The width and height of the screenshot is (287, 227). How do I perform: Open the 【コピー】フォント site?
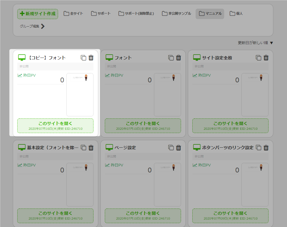[x=55, y=126]
